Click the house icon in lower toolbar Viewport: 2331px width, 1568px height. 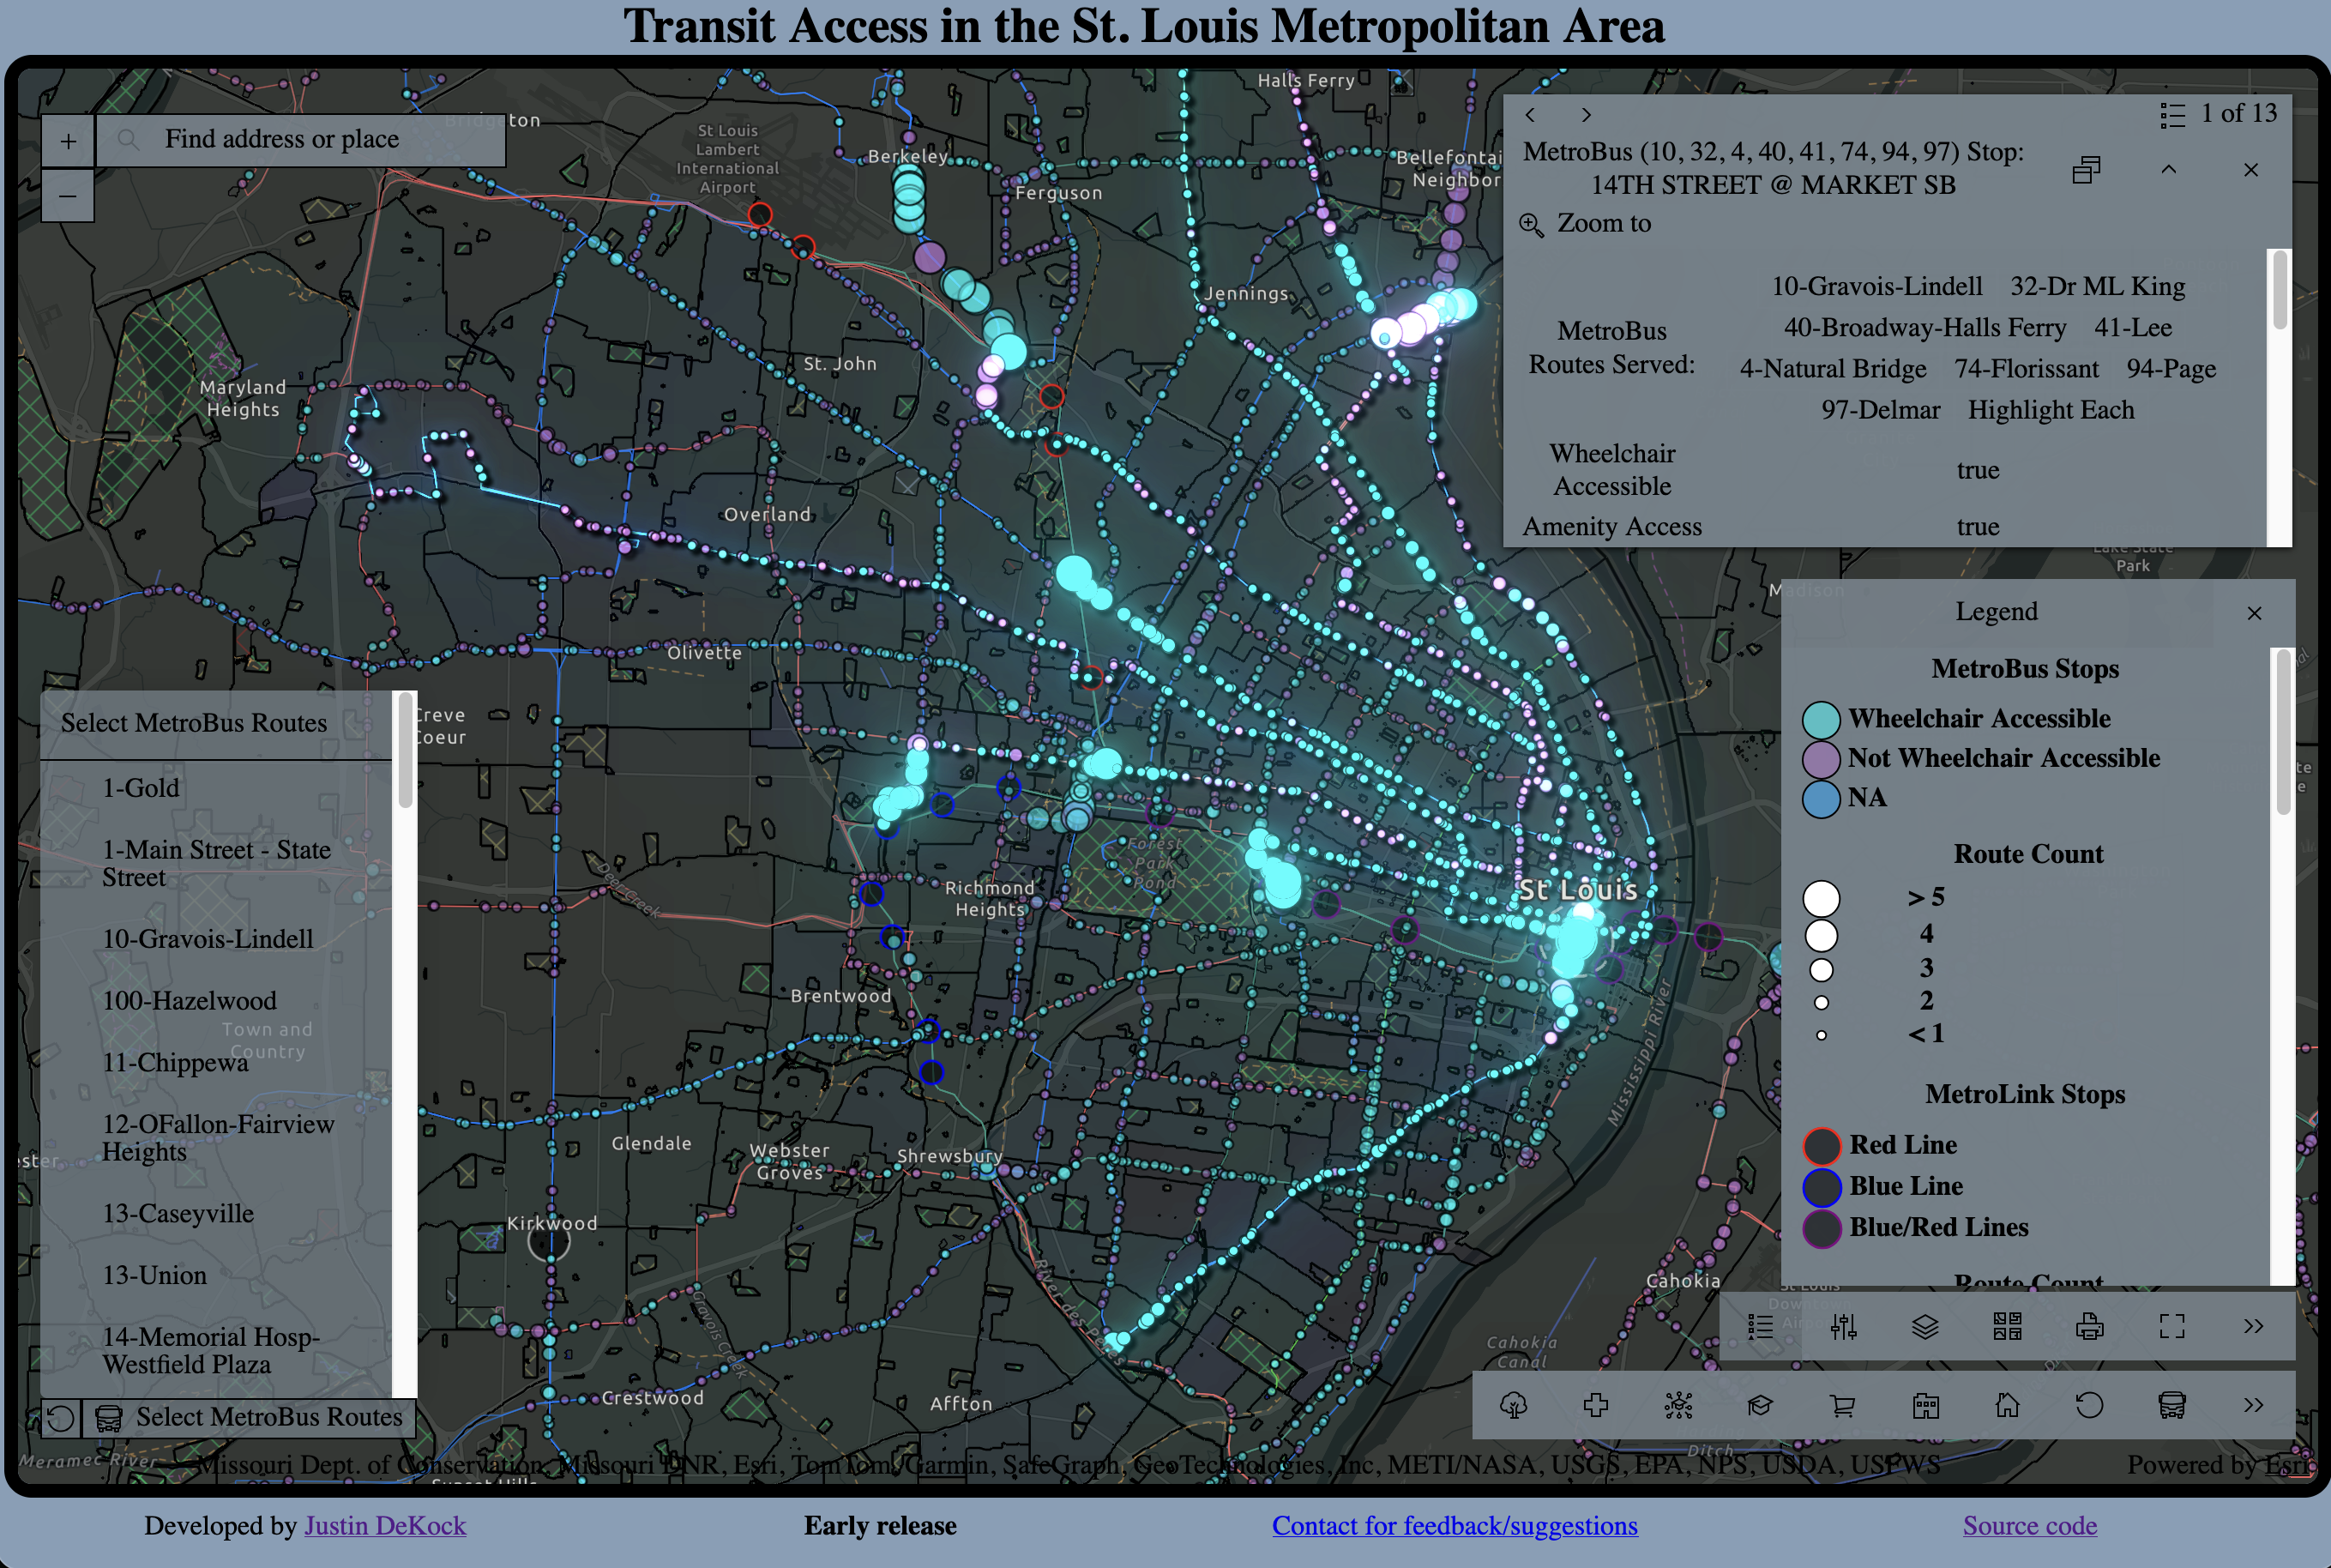[2007, 1405]
